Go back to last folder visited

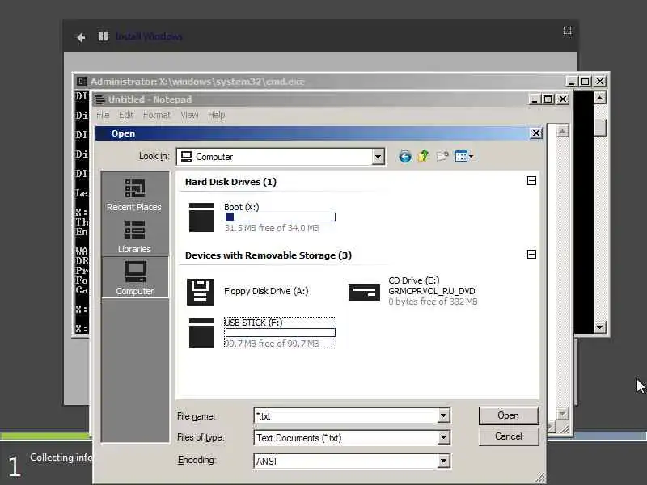click(x=405, y=156)
